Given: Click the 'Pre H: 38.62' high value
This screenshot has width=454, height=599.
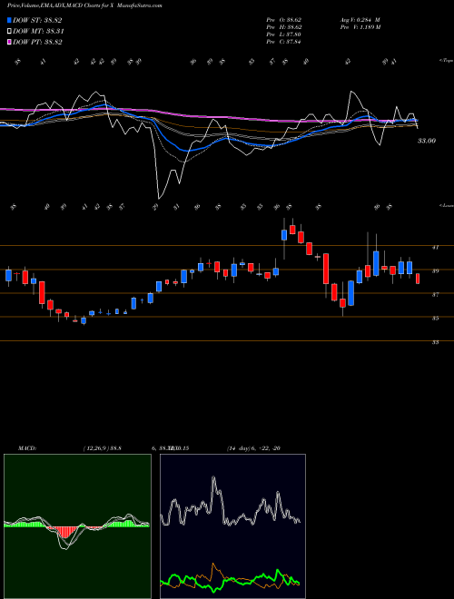Looking at the screenshot, I should (x=284, y=27).
